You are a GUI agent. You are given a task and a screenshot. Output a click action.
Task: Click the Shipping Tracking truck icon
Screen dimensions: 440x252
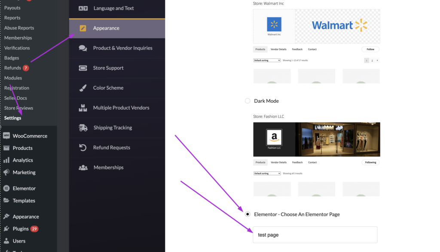(83, 128)
